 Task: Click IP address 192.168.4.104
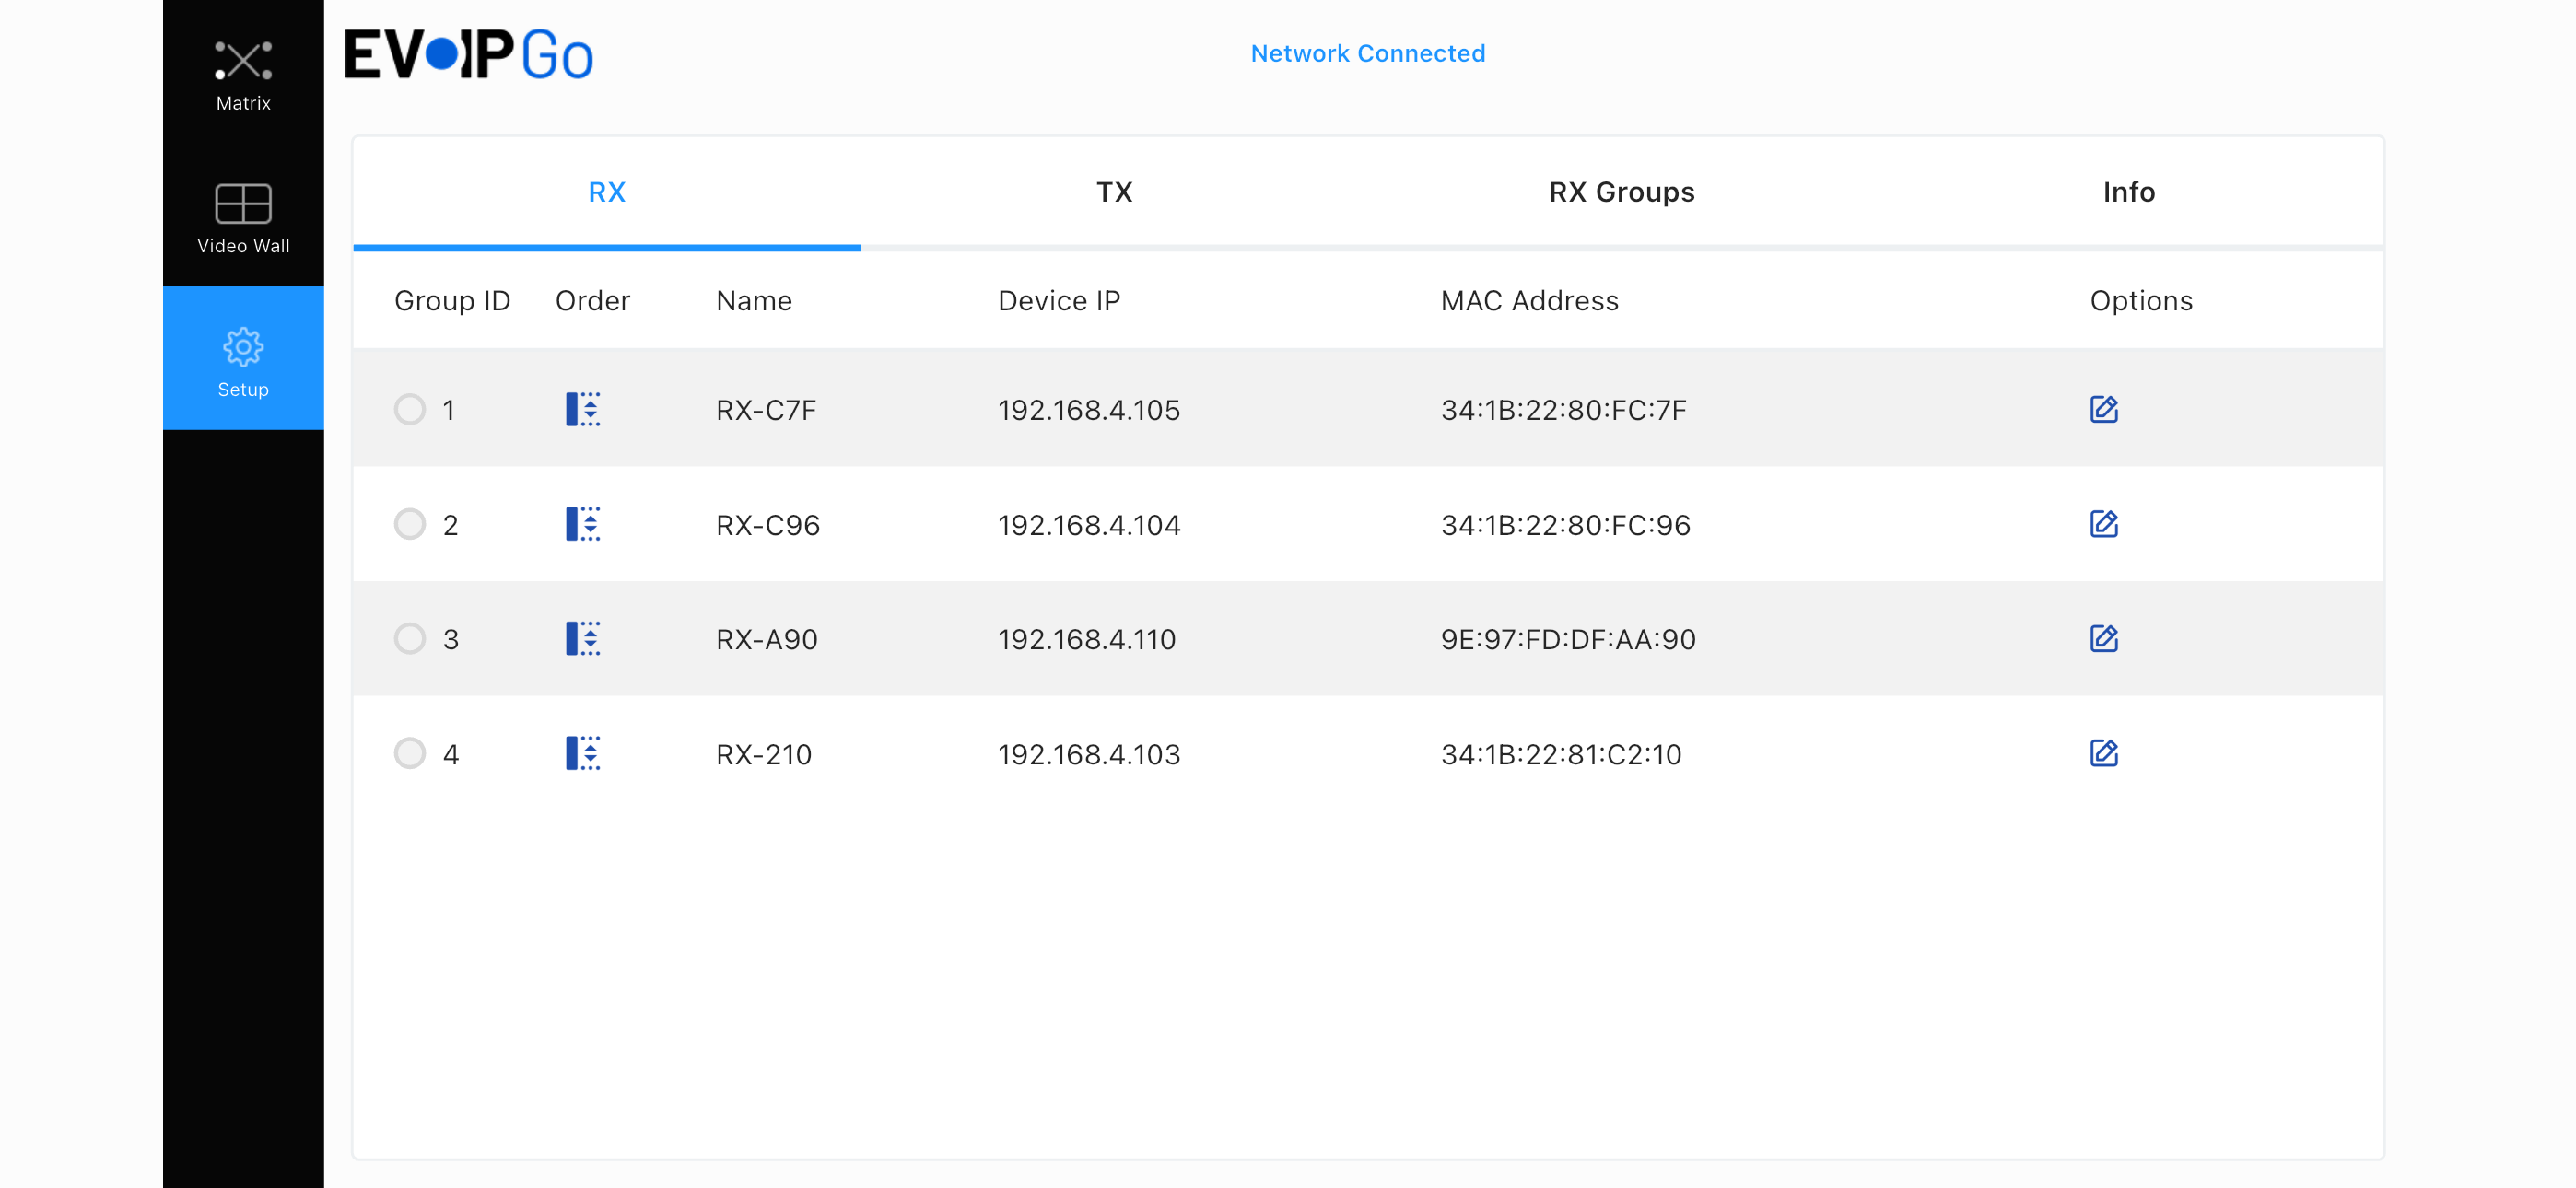[1089, 525]
